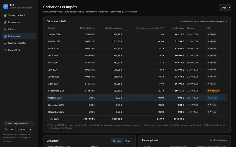Image resolution: width=236 pixels, height=147 pixels.
Task: Open Tableau de bord page
Action: pos(19,15)
